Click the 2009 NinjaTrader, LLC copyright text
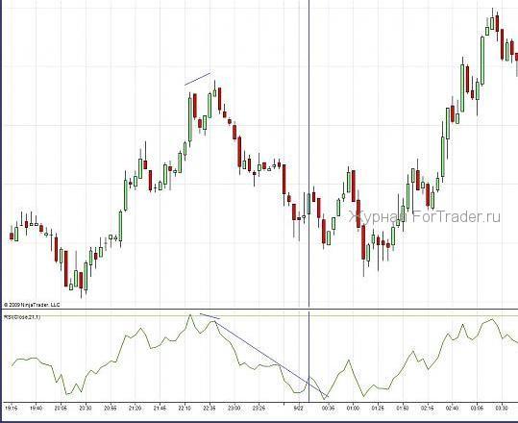The height and width of the screenshot is (423, 518). pyautogui.click(x=32, y=305)
